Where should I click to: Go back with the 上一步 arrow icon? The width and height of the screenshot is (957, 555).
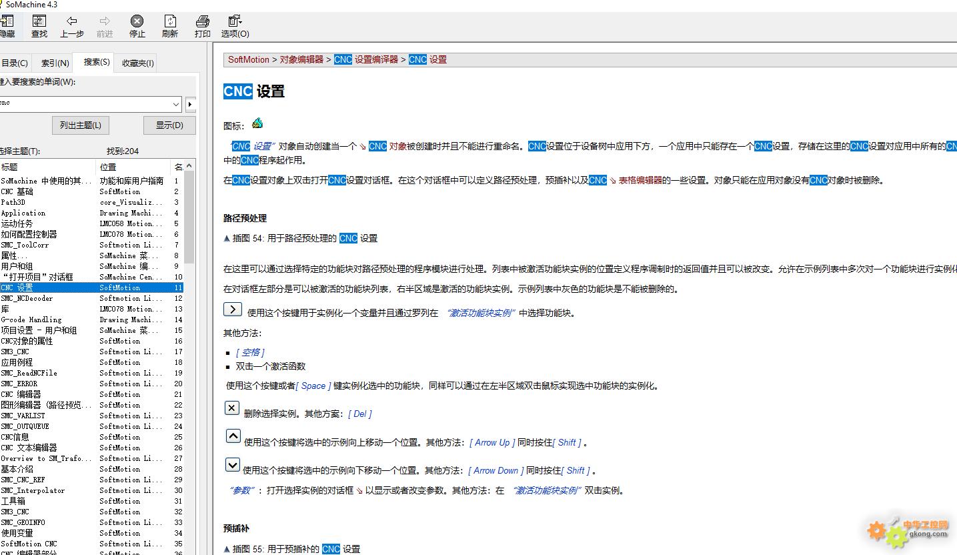[72, 21]
